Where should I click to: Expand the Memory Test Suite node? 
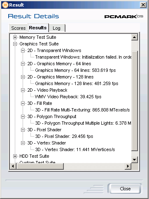(x=15, y=37)
